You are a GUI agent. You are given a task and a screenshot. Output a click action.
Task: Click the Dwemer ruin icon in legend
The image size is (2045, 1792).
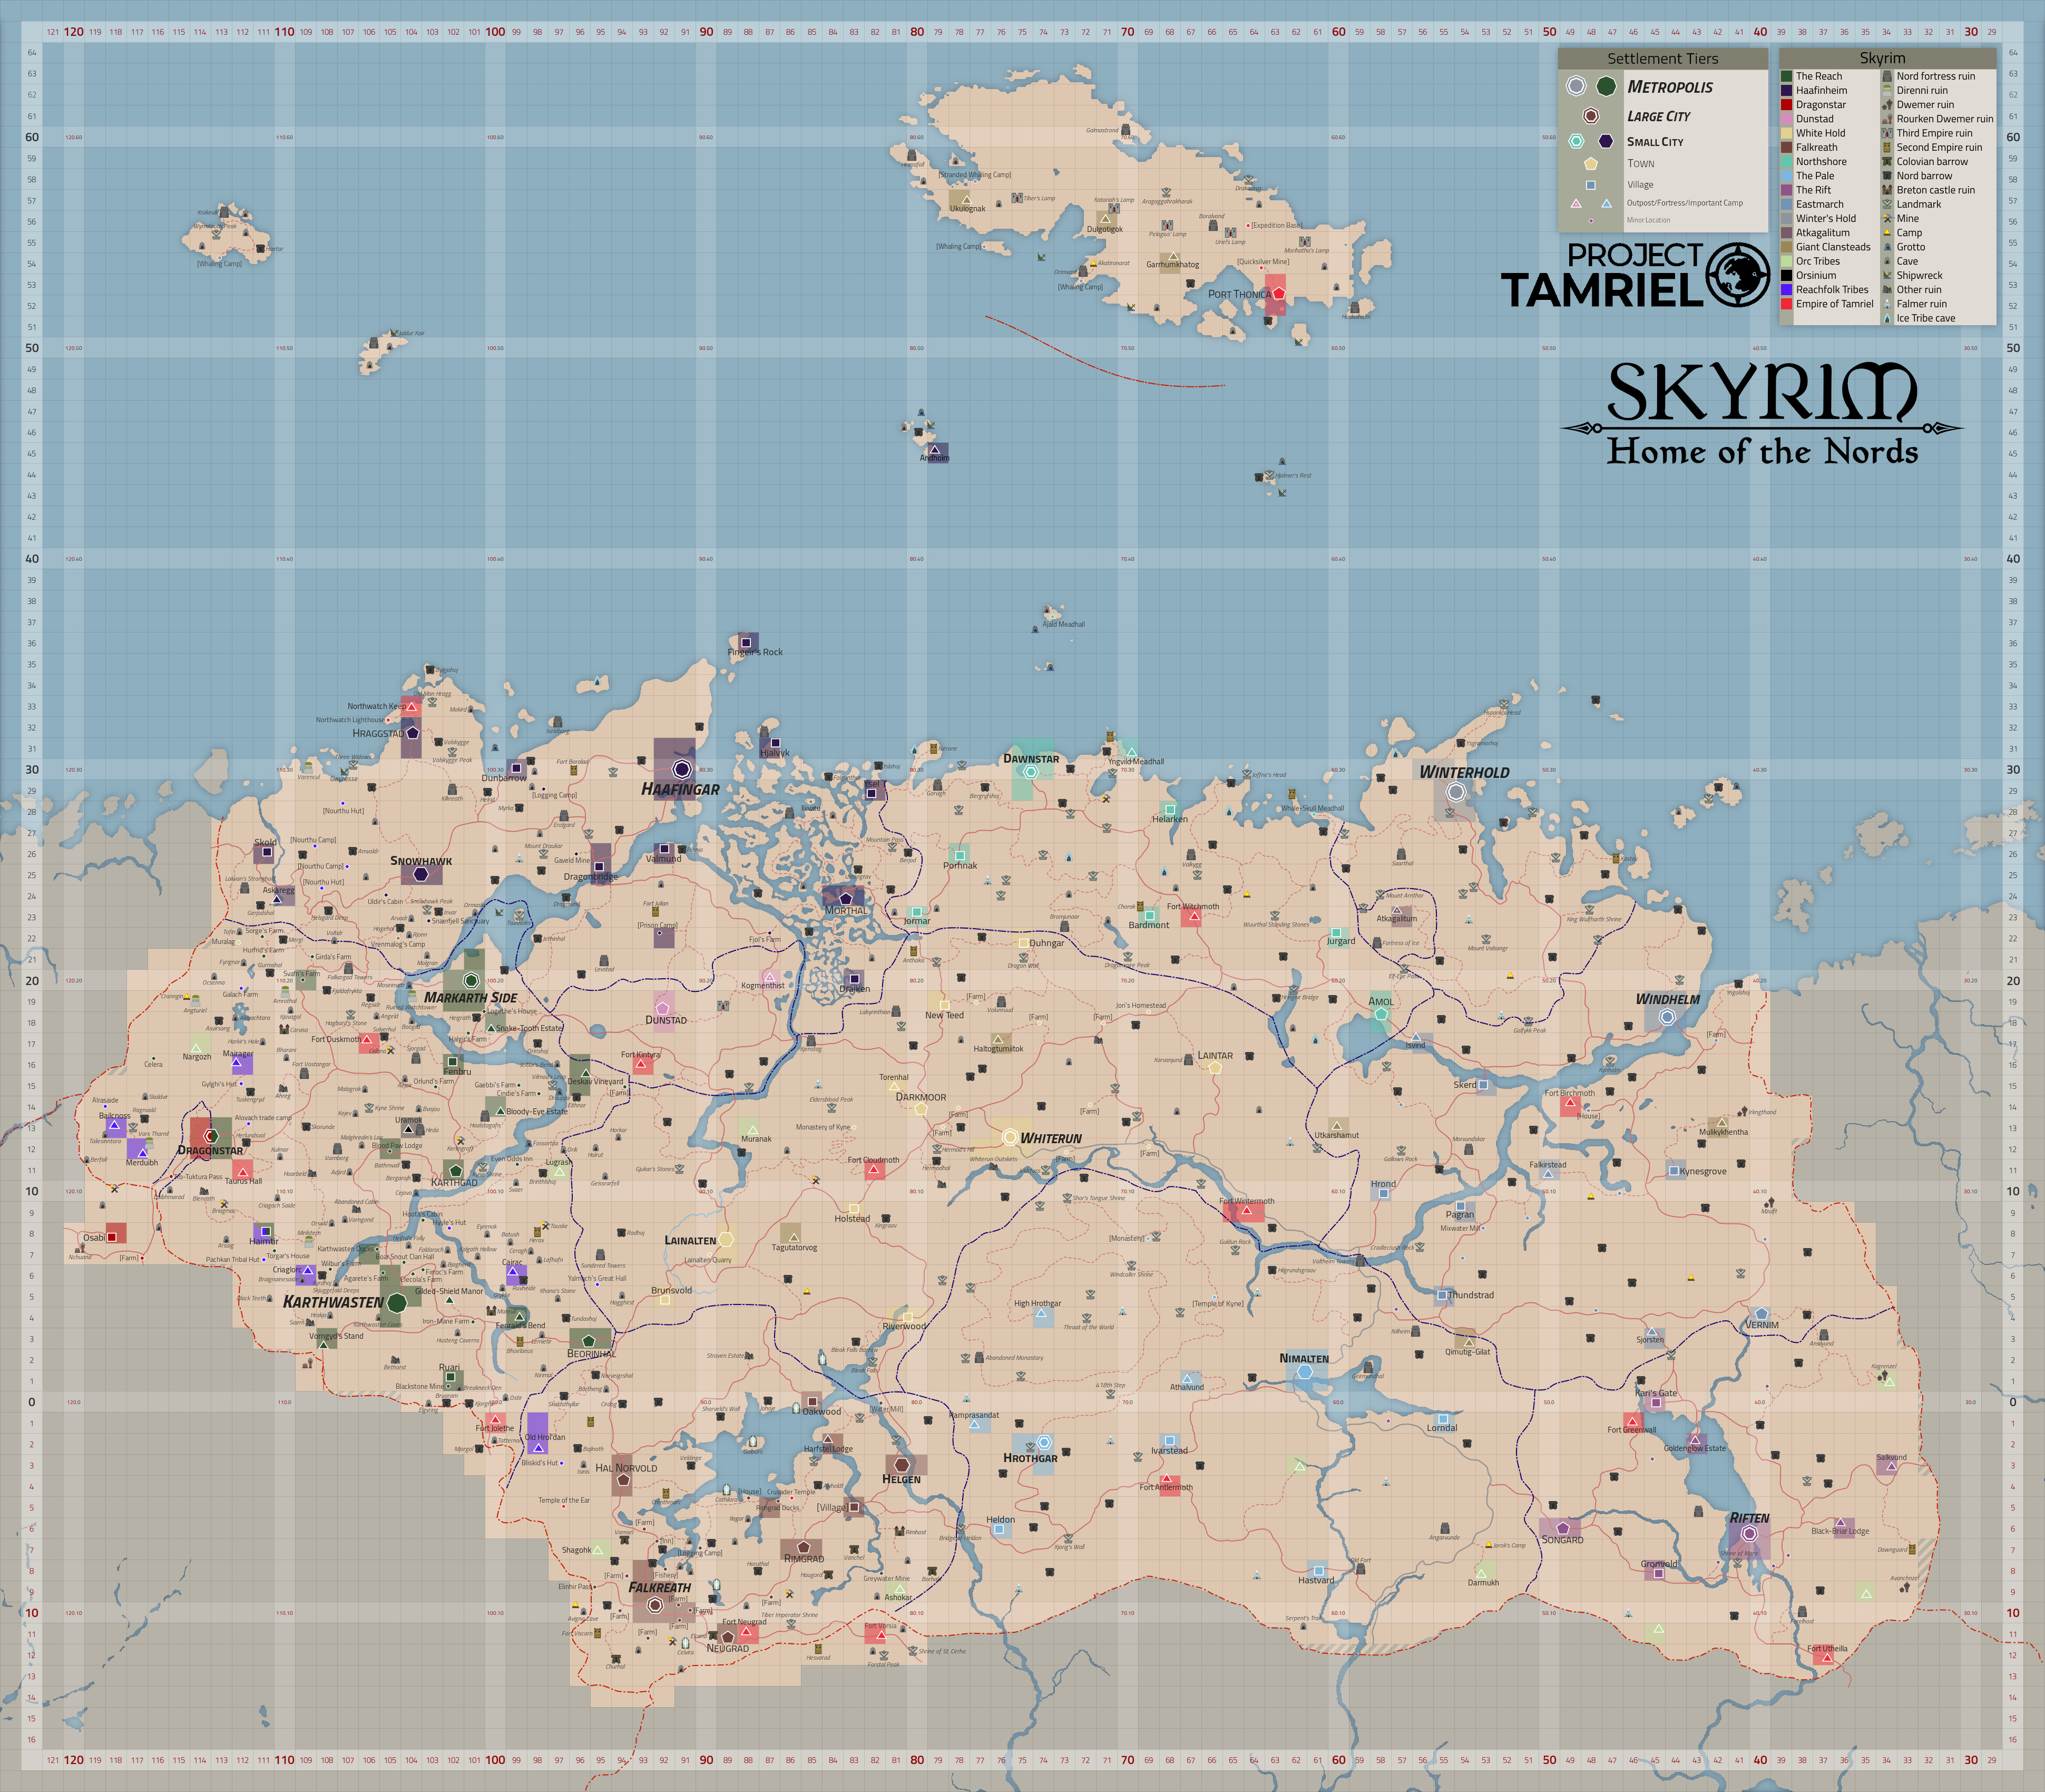pos(1887,104)
